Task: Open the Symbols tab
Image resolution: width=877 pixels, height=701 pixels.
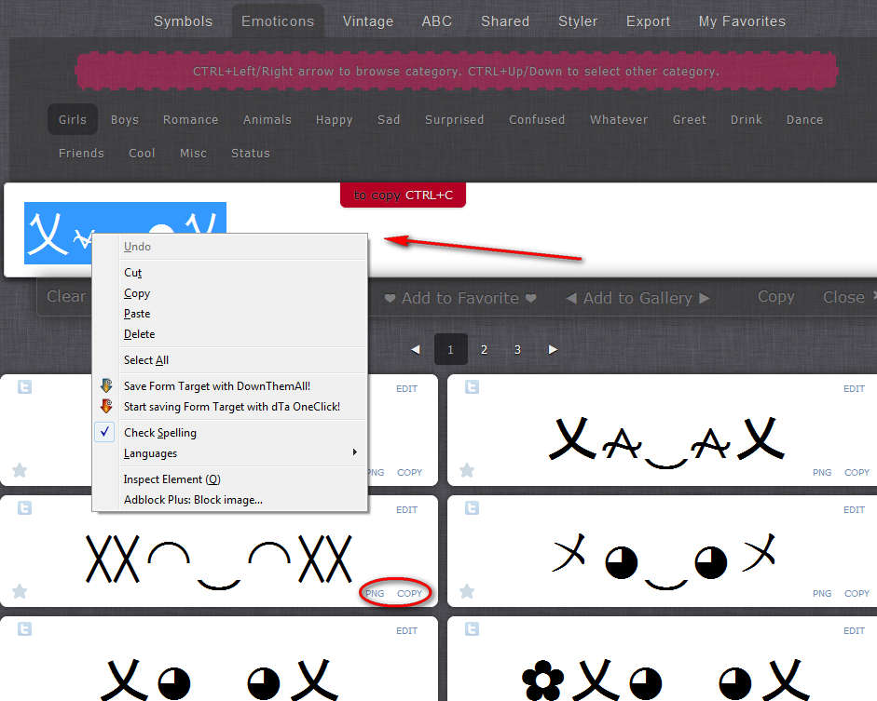Action: pos(183,21)
